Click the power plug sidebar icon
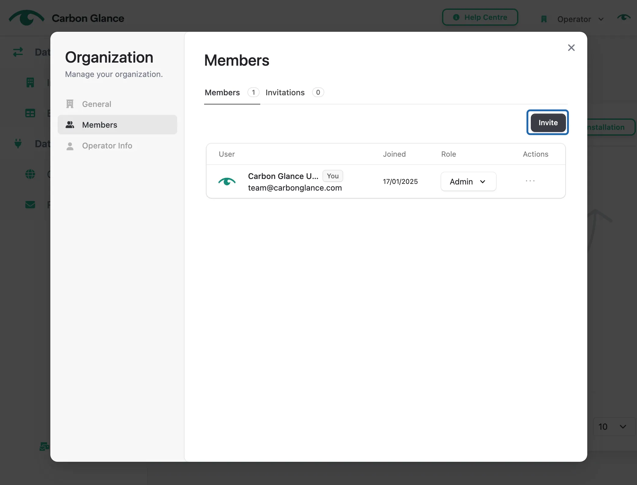The width and height of the screenshot is (637, 485). [18, 143]
